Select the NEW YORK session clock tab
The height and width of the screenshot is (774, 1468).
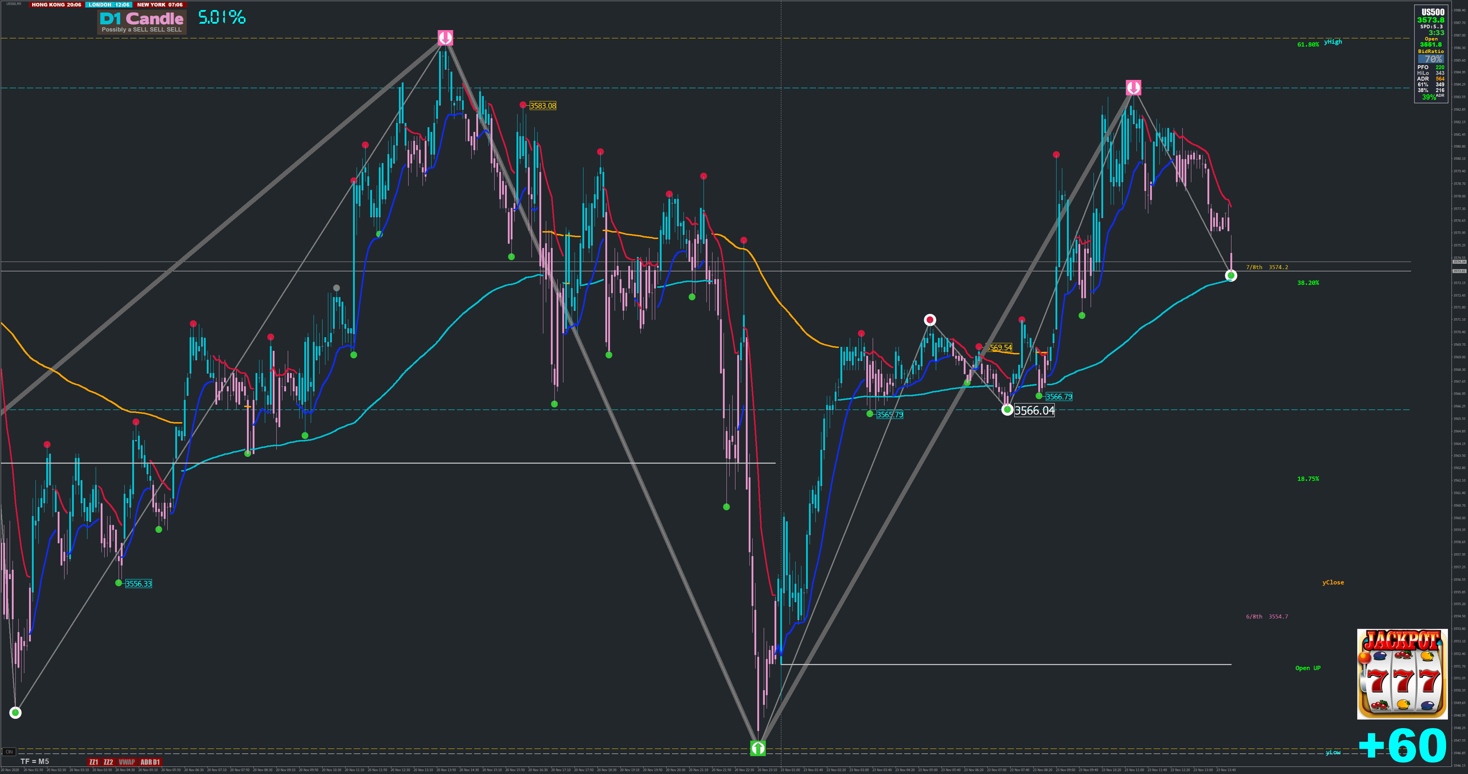pos(159,5)
